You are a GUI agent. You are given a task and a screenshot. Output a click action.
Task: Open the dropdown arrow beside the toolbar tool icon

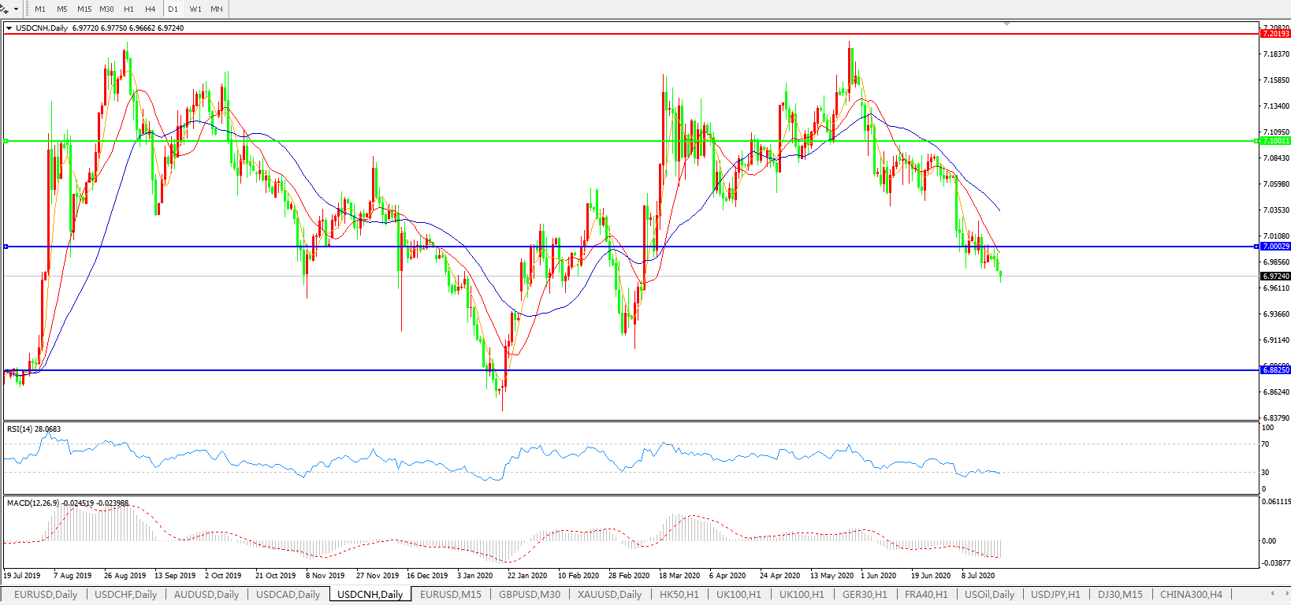click(x=16, y=9)
